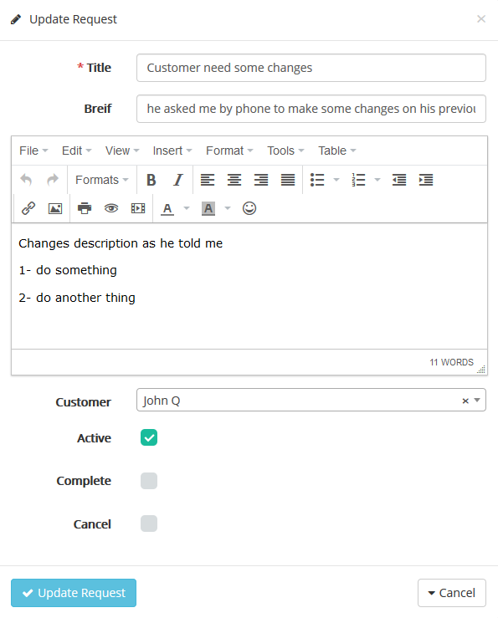
Task: Open the emoticons smiley picker
Action: click(x=249, y=208)
